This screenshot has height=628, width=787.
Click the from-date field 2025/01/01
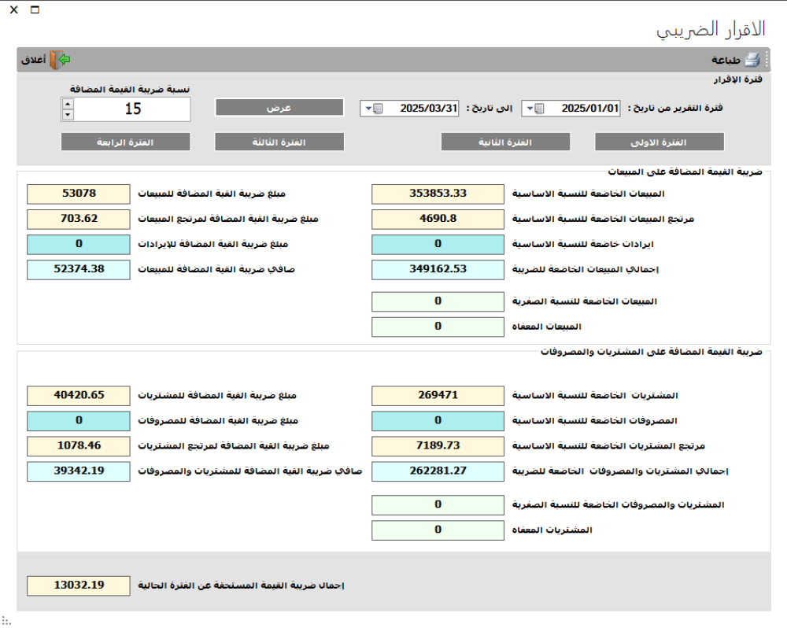(x=584, y=109)
